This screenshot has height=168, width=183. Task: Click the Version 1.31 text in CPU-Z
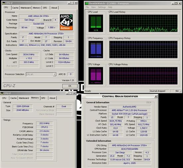click(x=68, y=80)
